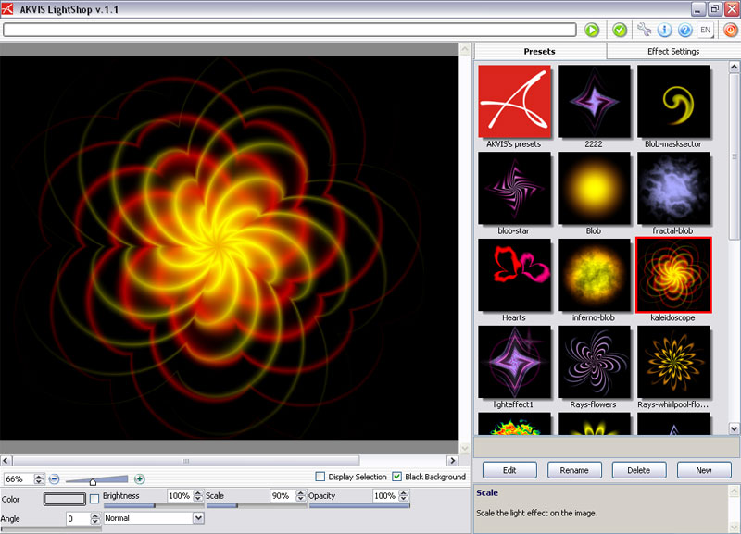Image resolution: width=741 pixels, height=534 pixels.
Task: Click the canvas horizontal scroll right arrow
Action: [x=453, y=460]
